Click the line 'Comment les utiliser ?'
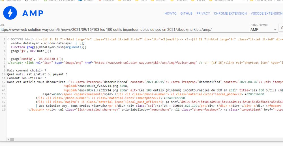Screen dimensions: 283x146 [27, 78]
